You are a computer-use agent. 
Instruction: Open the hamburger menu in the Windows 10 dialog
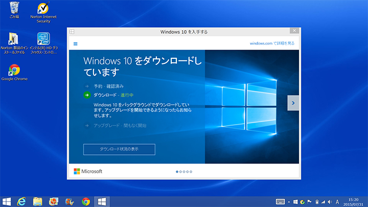pos(76,44)
